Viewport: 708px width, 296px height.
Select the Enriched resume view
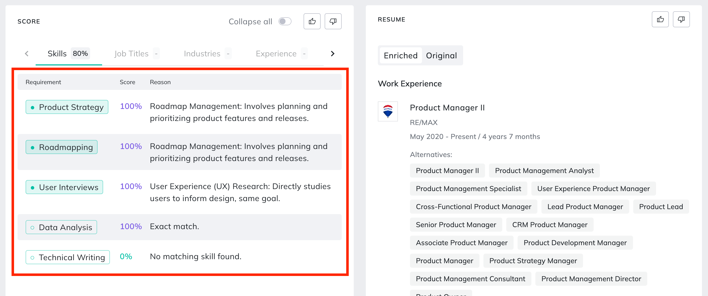tap(400, 55)
